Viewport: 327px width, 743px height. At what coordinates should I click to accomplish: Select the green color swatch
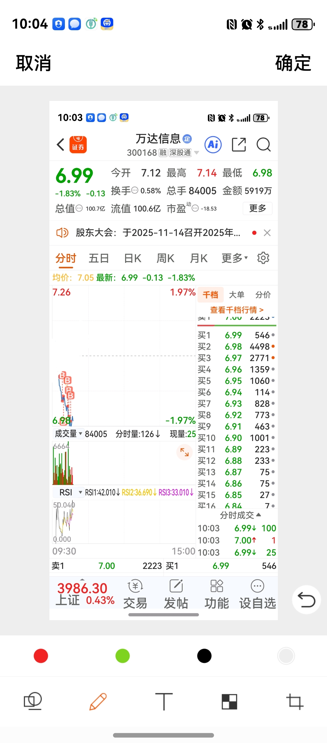click(123, 656)
